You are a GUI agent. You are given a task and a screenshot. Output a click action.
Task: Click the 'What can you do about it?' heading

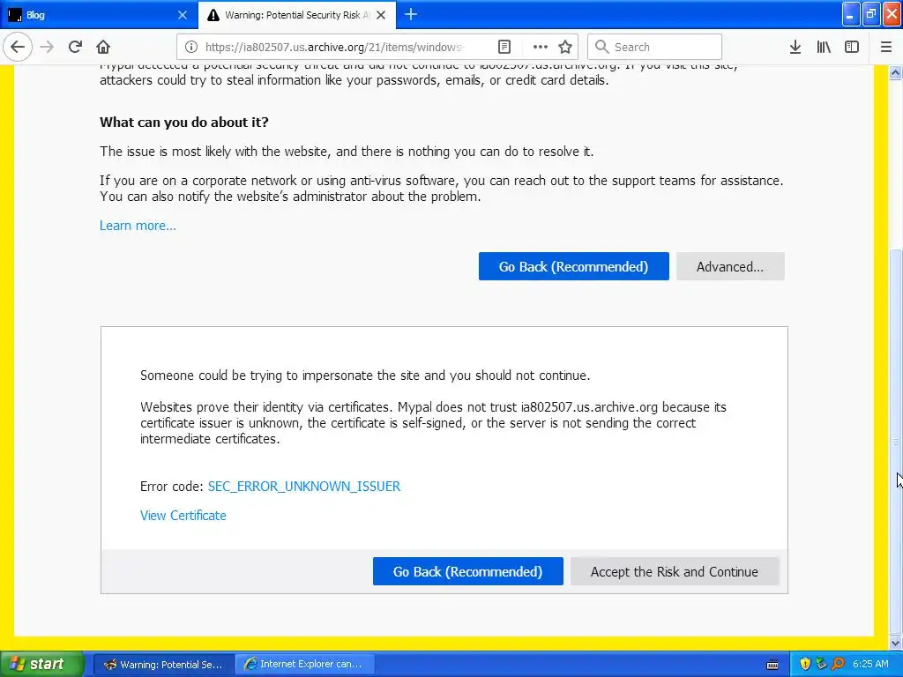(184, 122)
